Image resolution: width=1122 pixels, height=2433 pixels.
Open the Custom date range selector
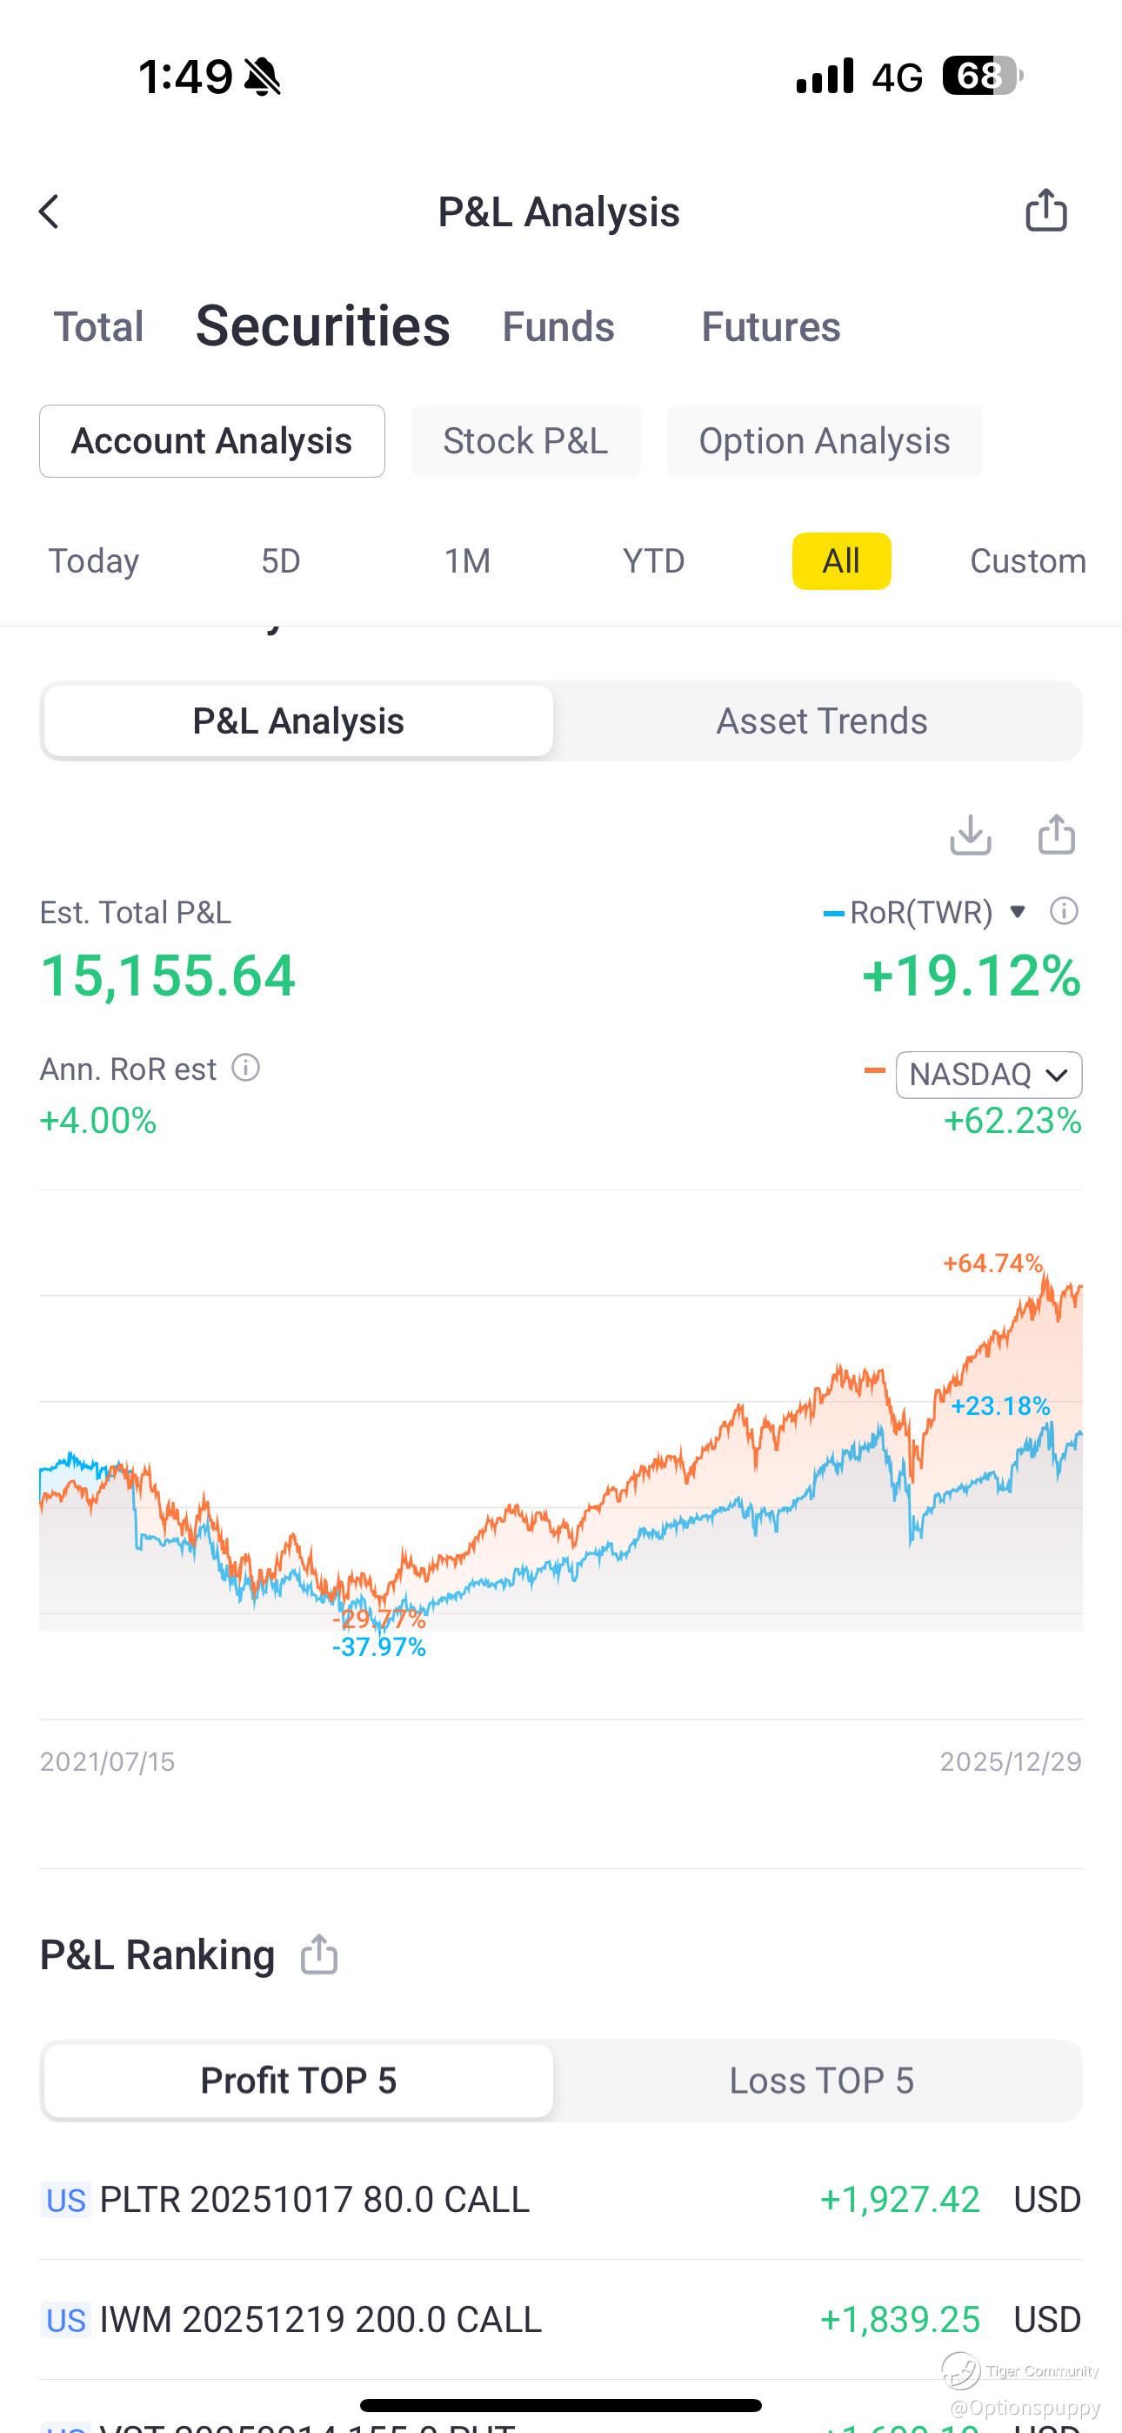(1027, 561)
